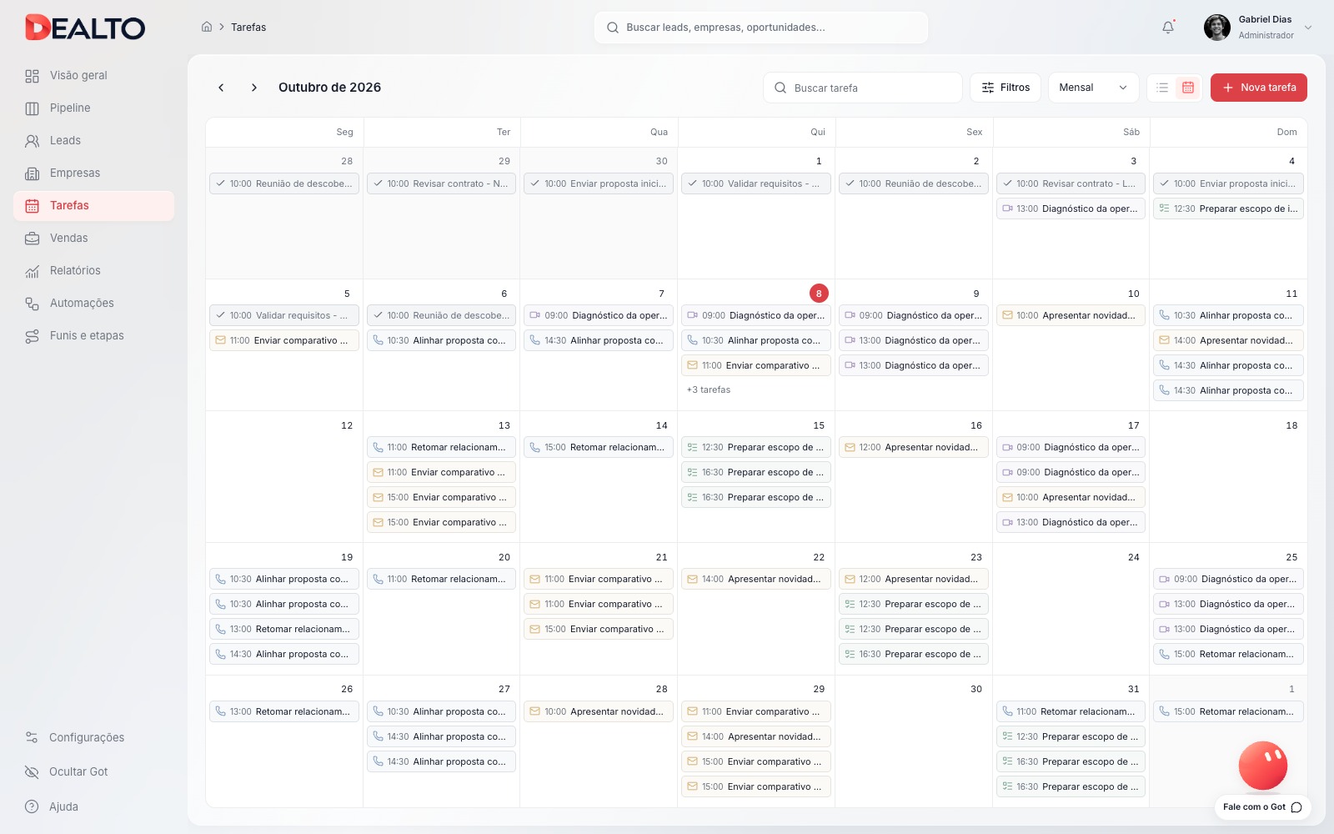Image resolution: width=1334 pixels, height=834 pixels.
Task: Open day 3 13:00 Diagnóstico task
Action: (1071, 208)
